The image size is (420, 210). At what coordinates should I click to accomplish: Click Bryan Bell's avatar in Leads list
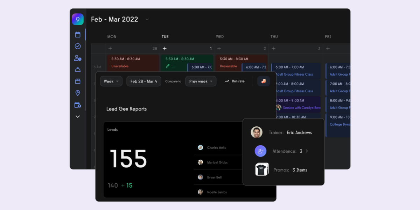tap(200, 177)
